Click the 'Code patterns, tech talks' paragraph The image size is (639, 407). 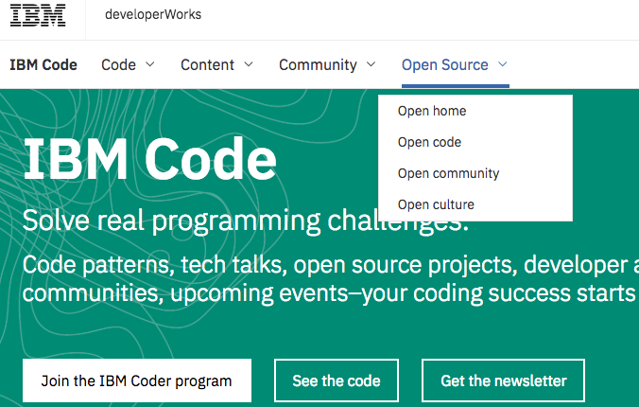coord(331,279)
